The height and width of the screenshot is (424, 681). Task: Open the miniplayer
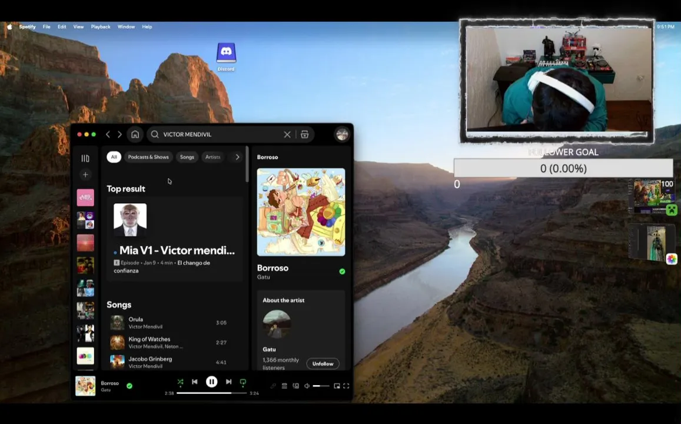pos(337,386)
